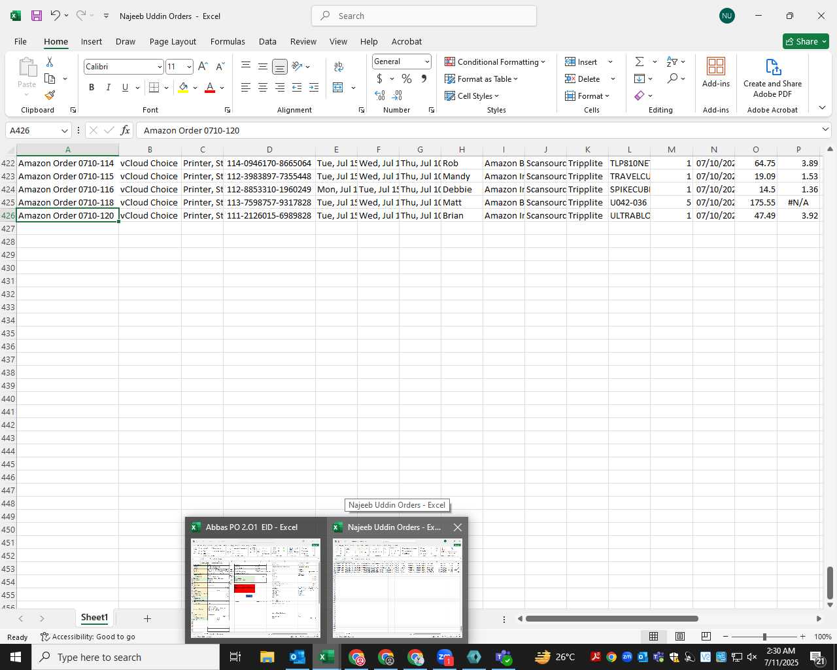The image size is (837, 670).
Task: Click the Merge & Center icon
Action: (x=338, y=88)
